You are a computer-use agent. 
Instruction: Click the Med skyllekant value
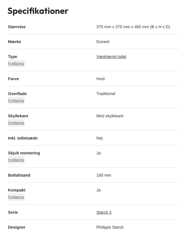(110, 116)
